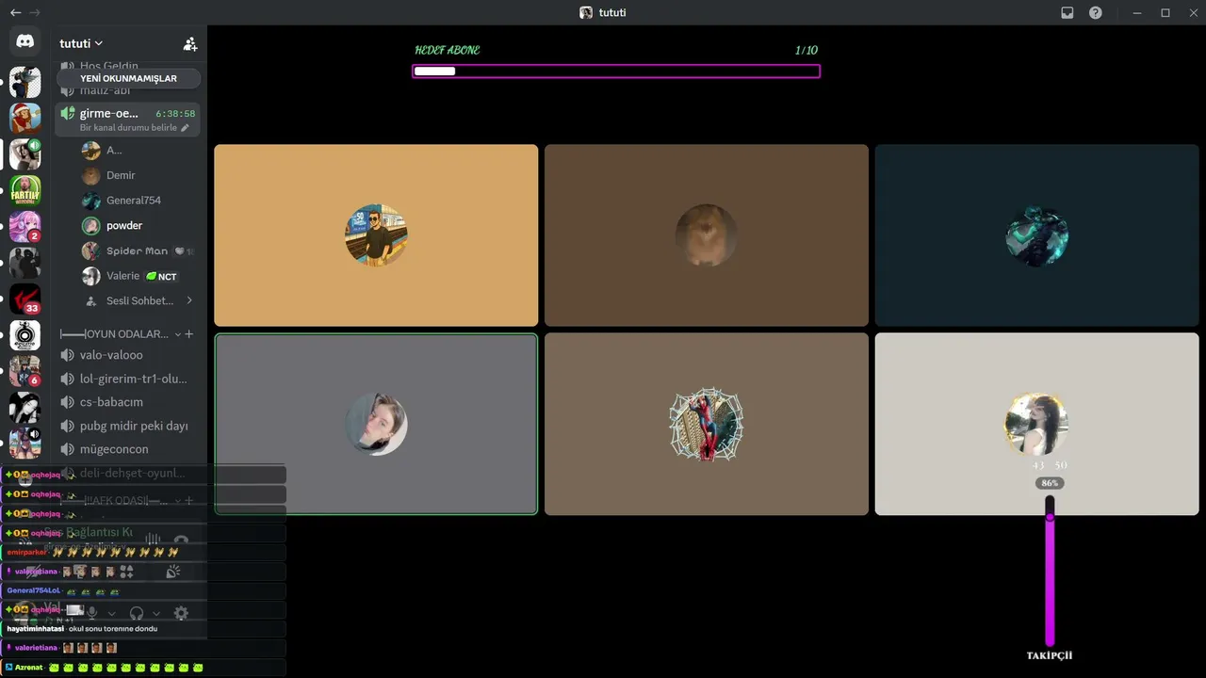Open the soundboard icon in voice panel

pyautogui.click(x=172, y=572)
